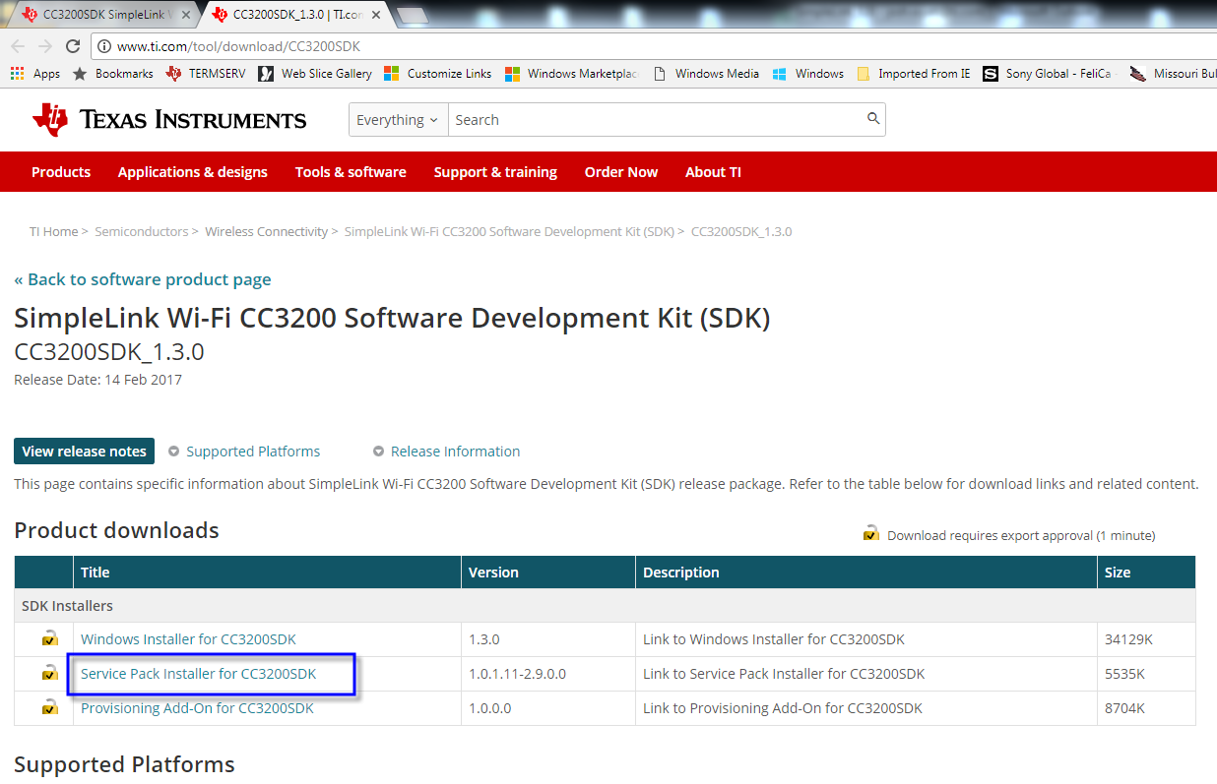This screenshot has width=1217, height=784.
Task: Click the SDK Installers group row
Action: tap(605, 606)
